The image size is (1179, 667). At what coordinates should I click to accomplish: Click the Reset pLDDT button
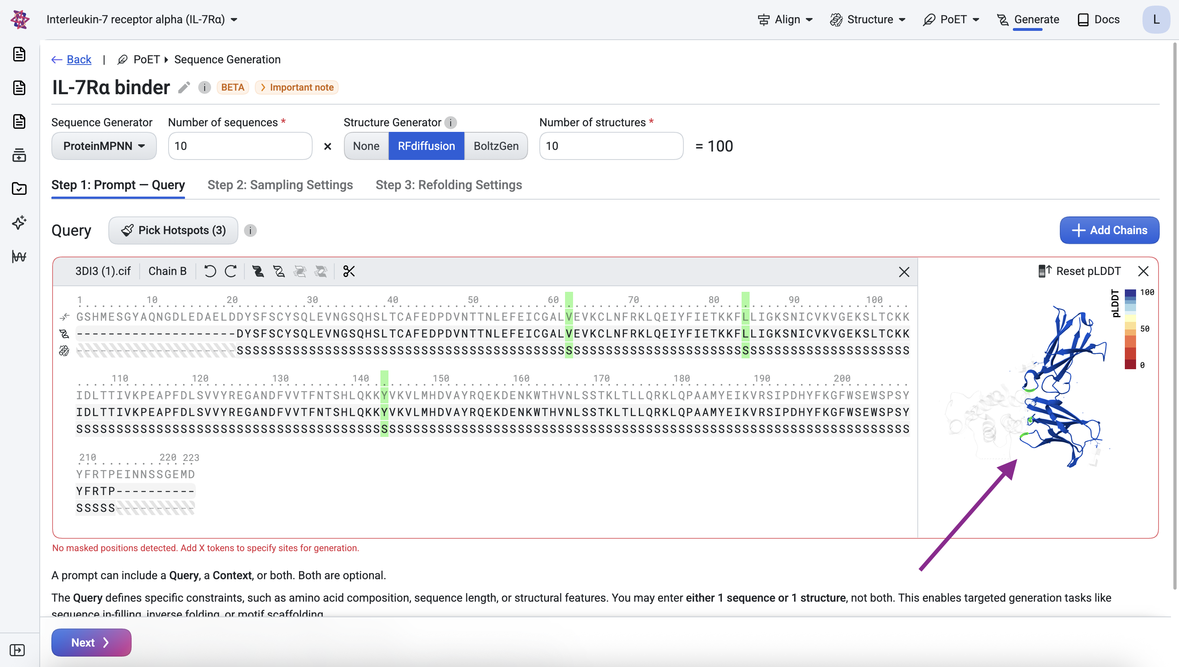click(x=1079, y=271)
